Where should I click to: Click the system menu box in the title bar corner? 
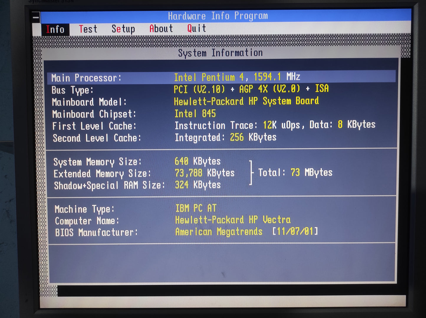tap(36, 17)
